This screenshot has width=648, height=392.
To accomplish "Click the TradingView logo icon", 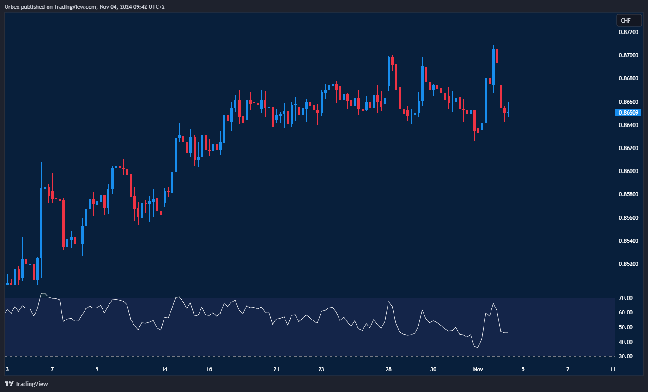I will pos(9,384).
